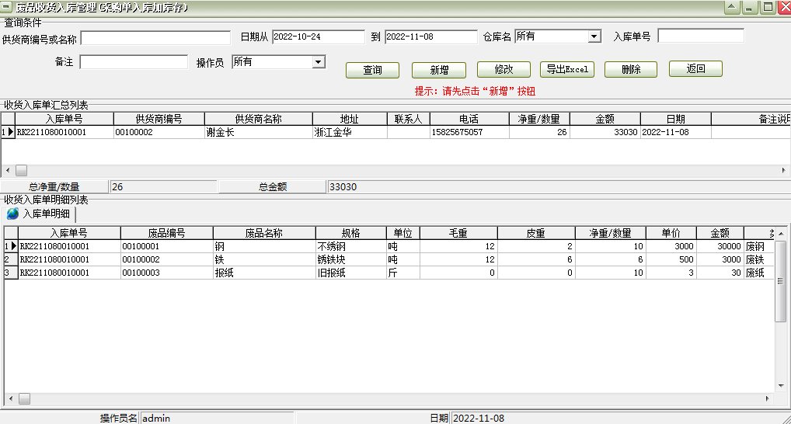Image resolution: width=791 pixels, height=424 pixels.
Task: Click the roll-up arrow in title bar
Action: tap(733, 7)
